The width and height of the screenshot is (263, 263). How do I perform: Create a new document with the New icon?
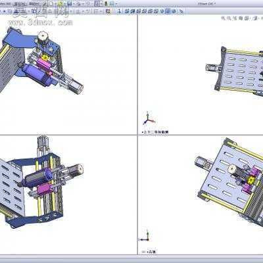coord(51,4)
